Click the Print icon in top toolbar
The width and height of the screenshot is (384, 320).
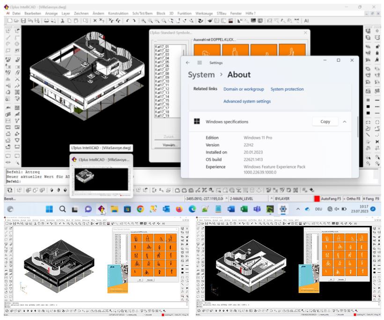tap(46, 21)
